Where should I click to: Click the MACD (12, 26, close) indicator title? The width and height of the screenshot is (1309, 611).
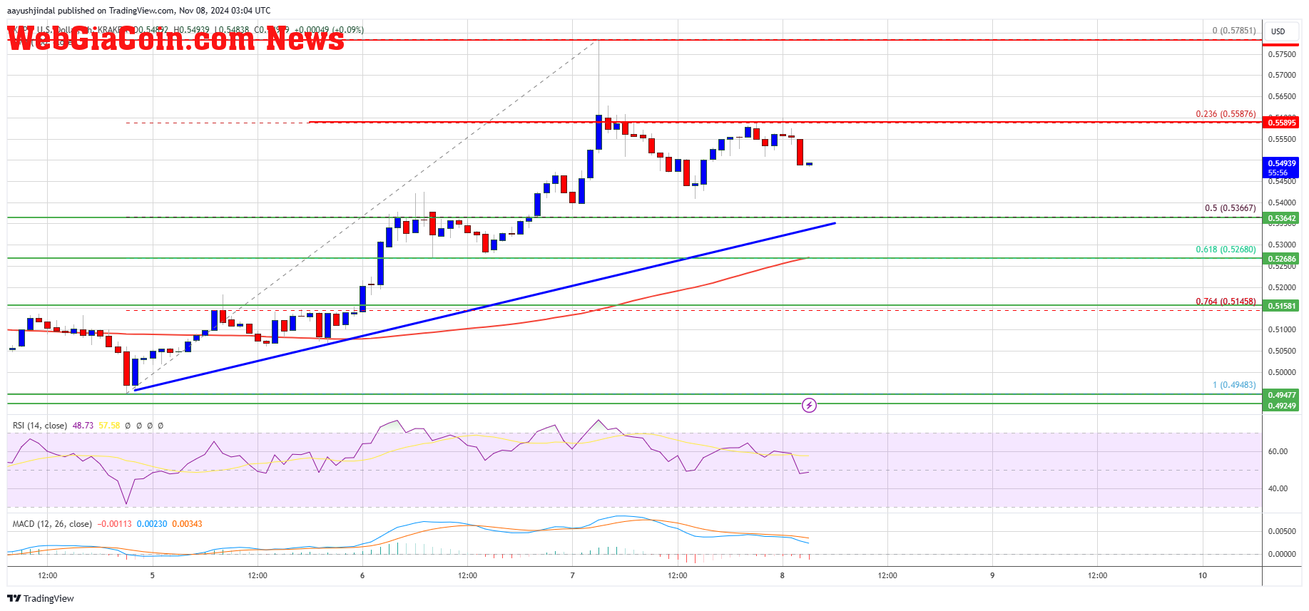pyautogui.click(x=52, y=524)
